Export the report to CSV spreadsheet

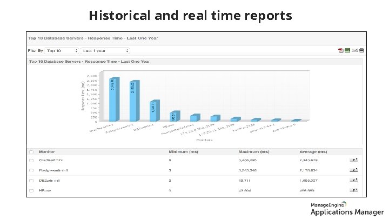pyautogui.click(x=347, y=50)
